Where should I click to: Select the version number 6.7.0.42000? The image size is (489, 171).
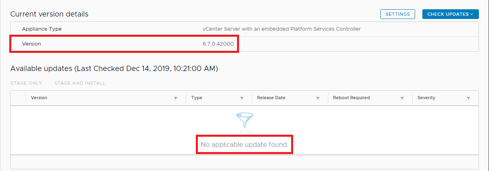pyautogui.click(x=218, y=44)
